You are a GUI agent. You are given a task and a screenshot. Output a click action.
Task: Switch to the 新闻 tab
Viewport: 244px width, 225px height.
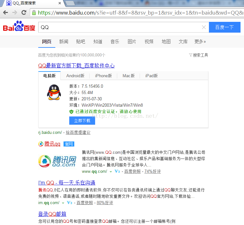(x=64, y=41)
